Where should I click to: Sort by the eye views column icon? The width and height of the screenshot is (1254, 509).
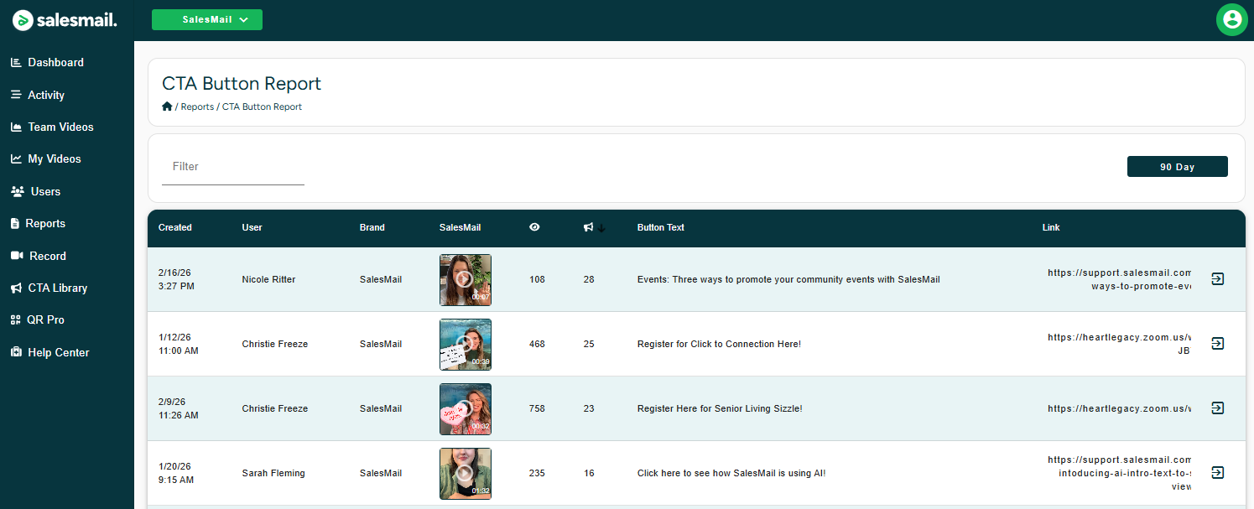(x=534, y=227)
